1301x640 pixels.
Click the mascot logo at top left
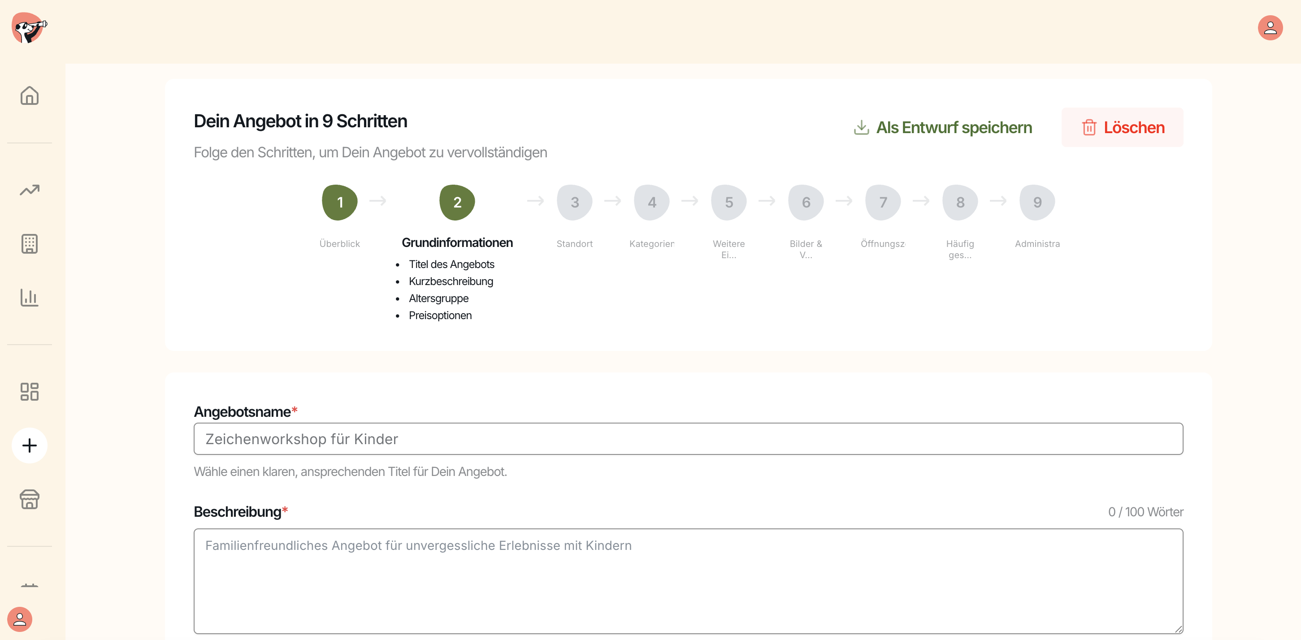[29, 28]
